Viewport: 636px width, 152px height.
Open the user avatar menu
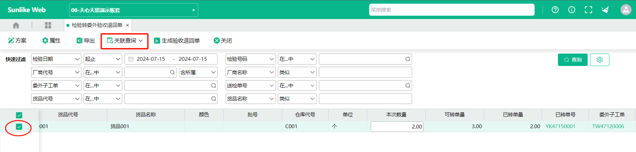626,10
